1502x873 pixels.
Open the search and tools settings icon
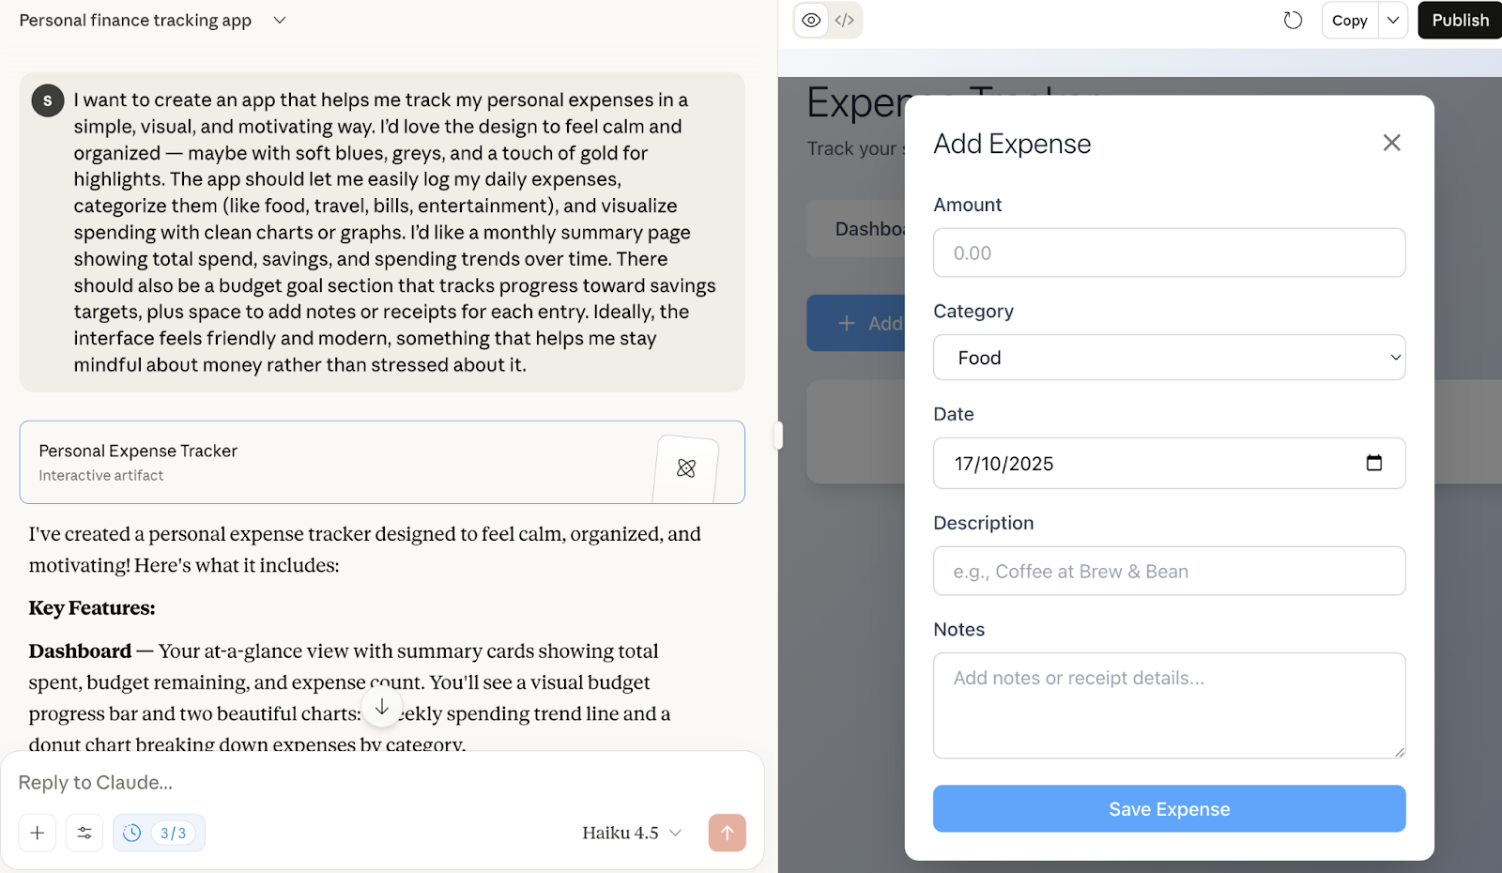coord(84,833)
